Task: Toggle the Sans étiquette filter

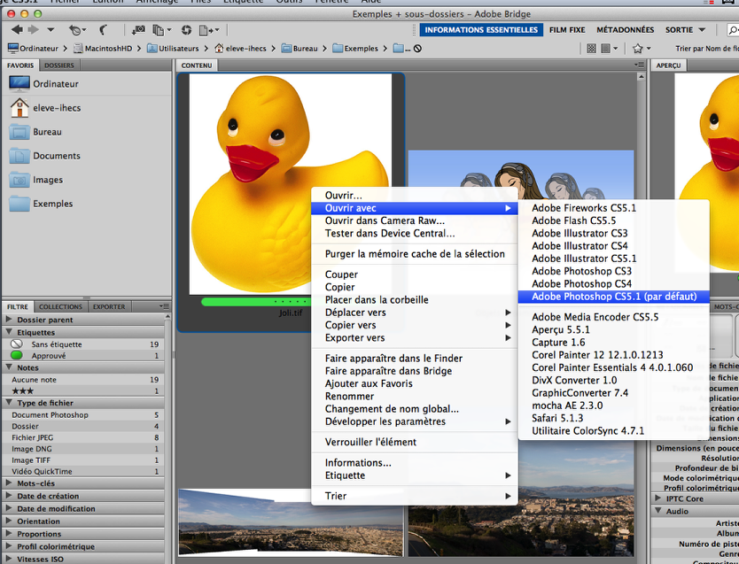Action: tap(83, 344)
